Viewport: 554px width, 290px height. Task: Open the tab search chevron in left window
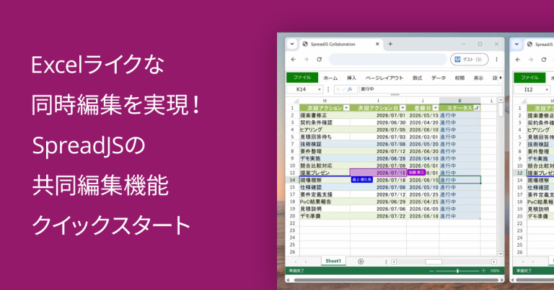(x=292, y=44)
